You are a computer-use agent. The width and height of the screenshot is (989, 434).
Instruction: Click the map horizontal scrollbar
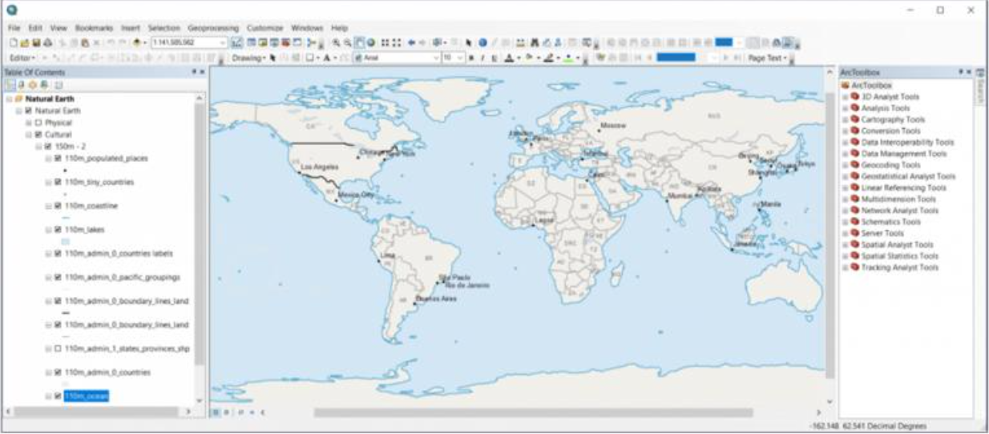tap(533, 412)
